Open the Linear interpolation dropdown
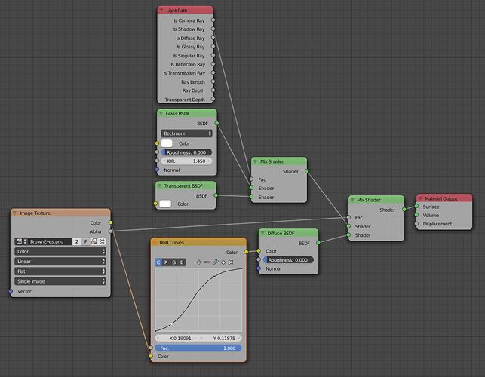Image resolution: width=485 pixels, height=377 pixels. click(60, 262)
